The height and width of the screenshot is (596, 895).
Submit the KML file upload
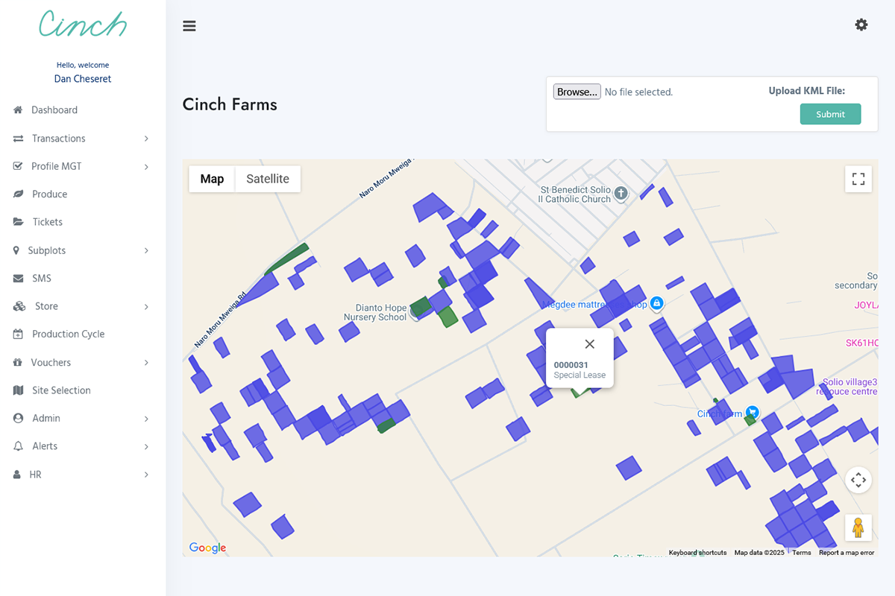[830, 114]
